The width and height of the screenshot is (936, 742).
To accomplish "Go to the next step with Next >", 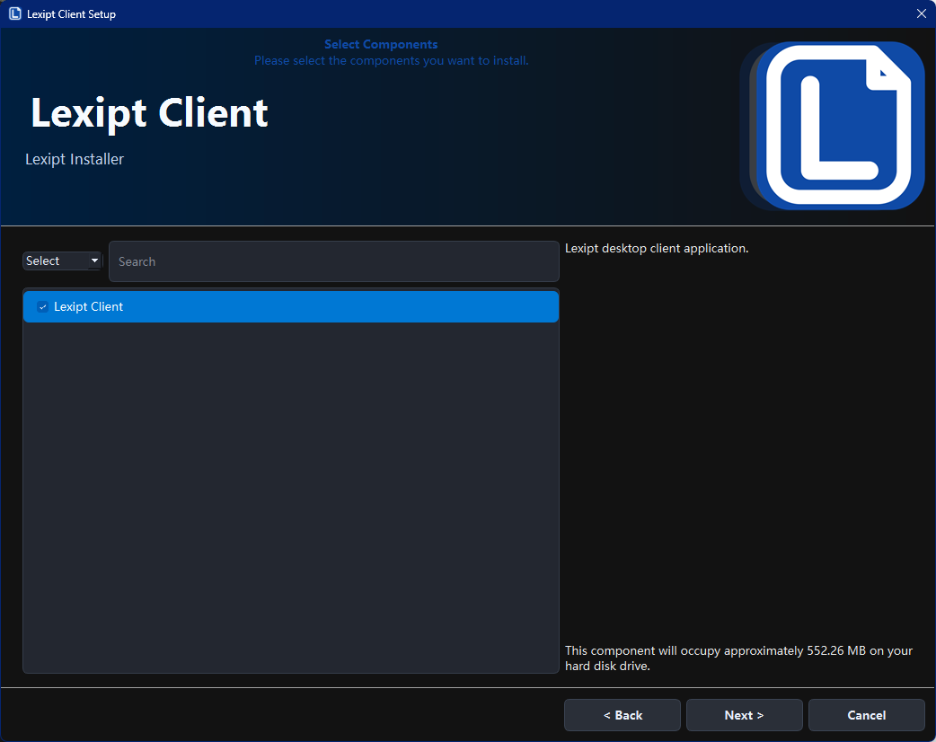I will tap(744, 715).
